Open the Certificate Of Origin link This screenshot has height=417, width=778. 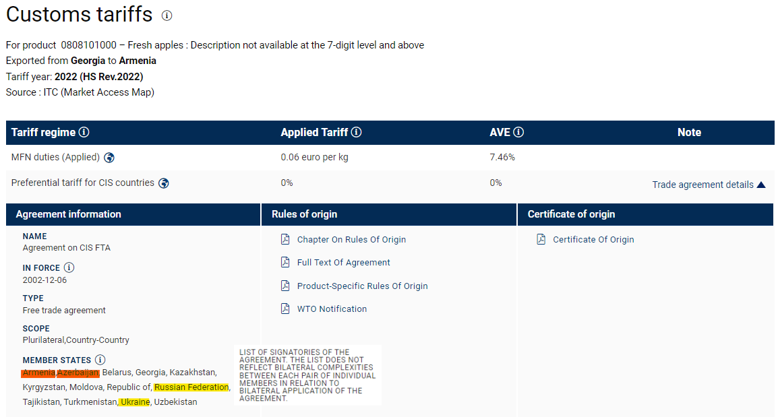593,240
